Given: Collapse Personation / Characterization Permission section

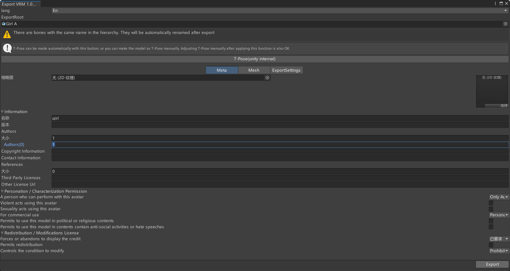Looking at the screenshot, I should point(2,191).
